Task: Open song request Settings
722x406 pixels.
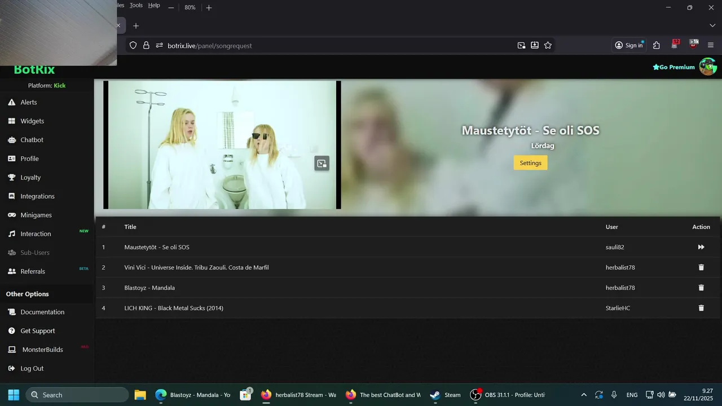Action: (530, 163)
